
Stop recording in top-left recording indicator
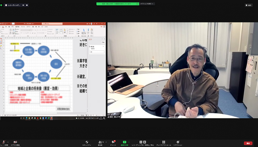tap(27, 5)
